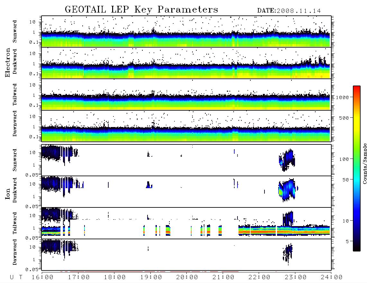Image resolution: width=367 pixels, height=283 pixels.
Task: Select the Ion Tailward spectrogram panel
Action: (x=186, y=223)
